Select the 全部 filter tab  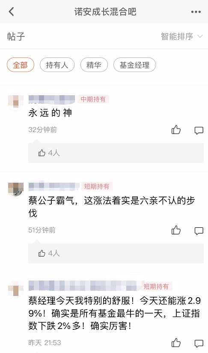(21, 65)
